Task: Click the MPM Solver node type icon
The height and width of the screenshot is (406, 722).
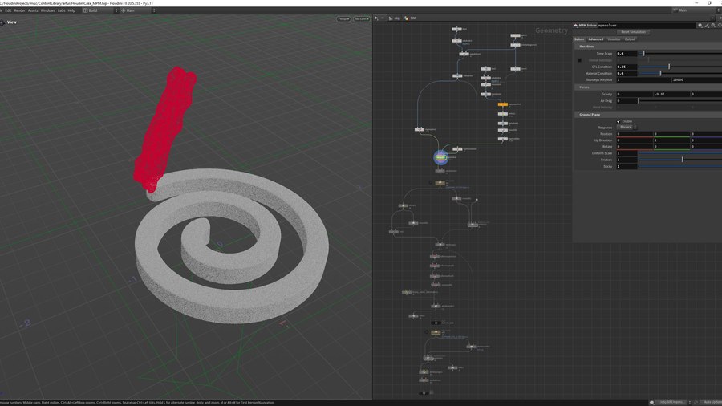Action: click(x=576, y=25)
